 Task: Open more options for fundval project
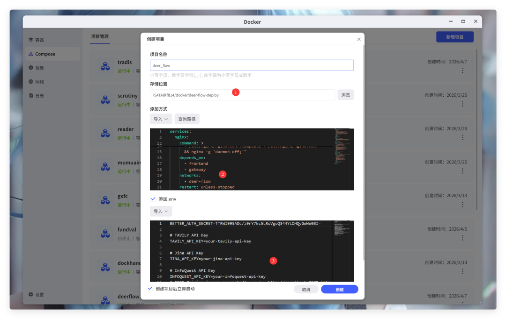[462, 238]
